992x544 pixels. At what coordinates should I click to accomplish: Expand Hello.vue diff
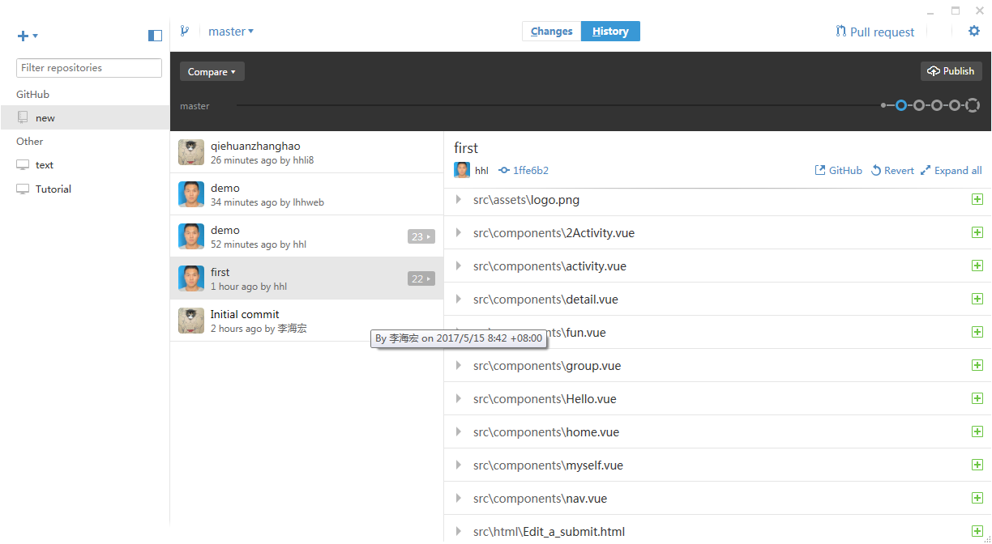(459, 398)
